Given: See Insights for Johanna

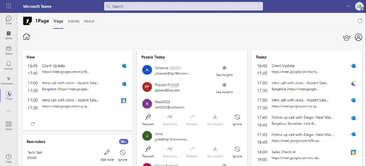Looking at the screenshot, I should pos(224,71).
